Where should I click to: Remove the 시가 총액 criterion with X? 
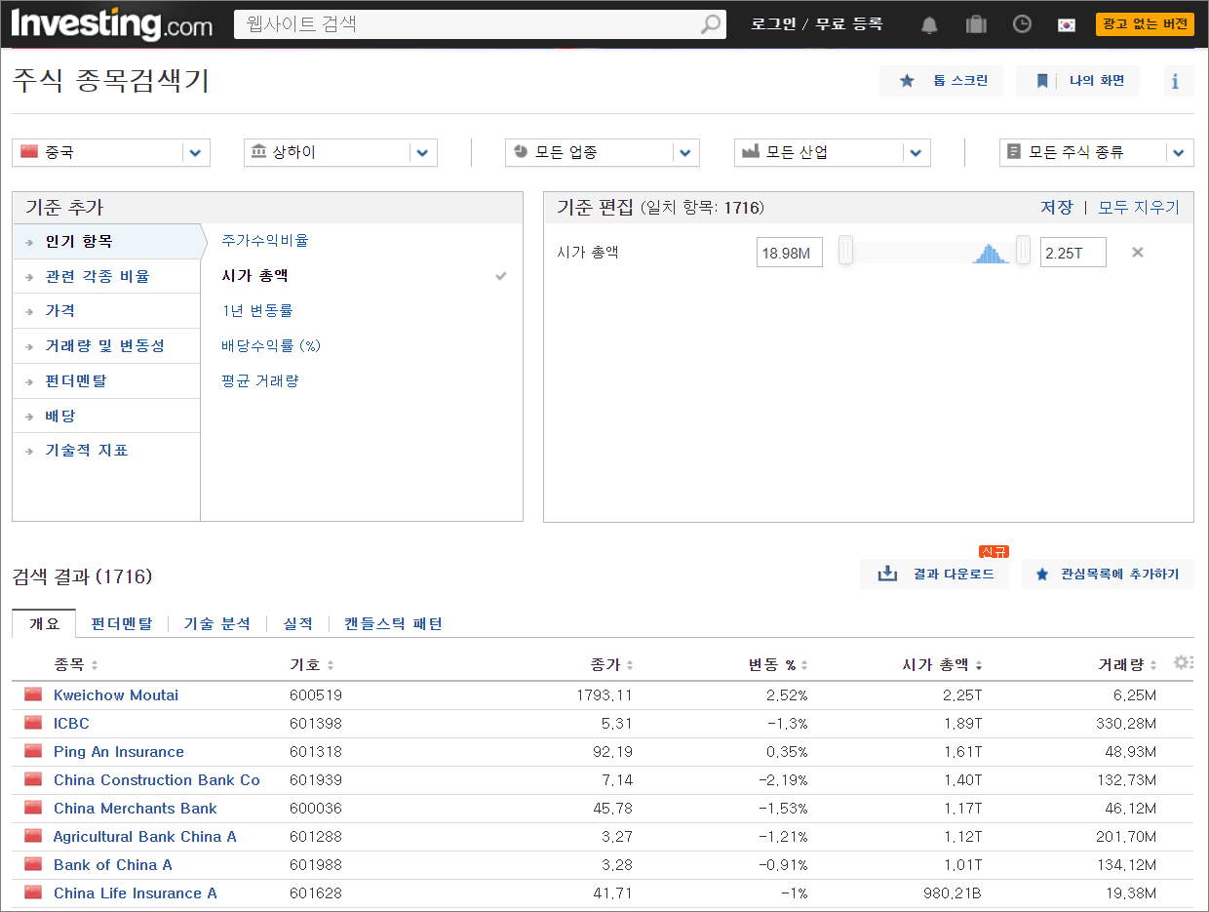click(1137, 253)
